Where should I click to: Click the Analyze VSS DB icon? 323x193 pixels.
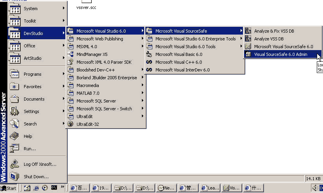248,39
